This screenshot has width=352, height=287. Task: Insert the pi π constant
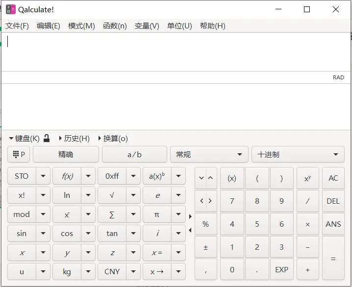[x=157, y=215]
